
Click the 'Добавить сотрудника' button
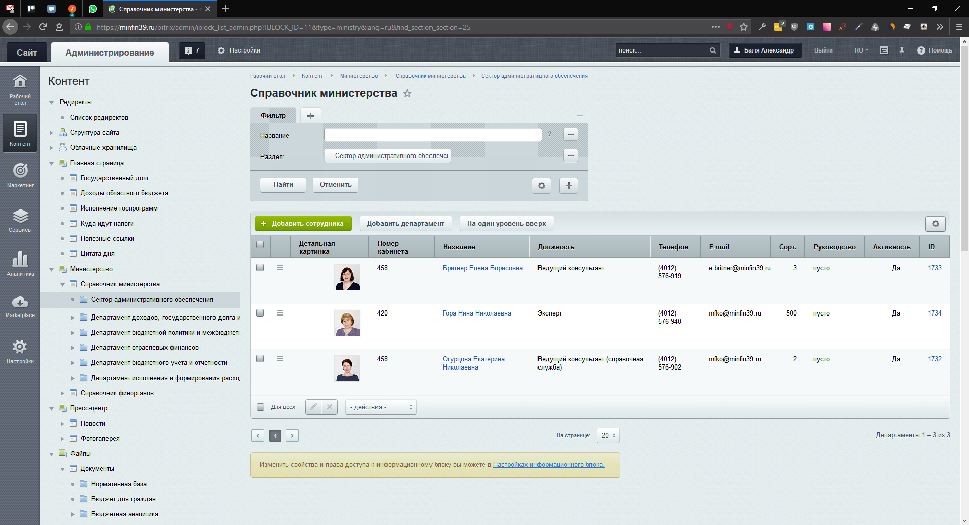pyautogui.click(x=302, y=224)
